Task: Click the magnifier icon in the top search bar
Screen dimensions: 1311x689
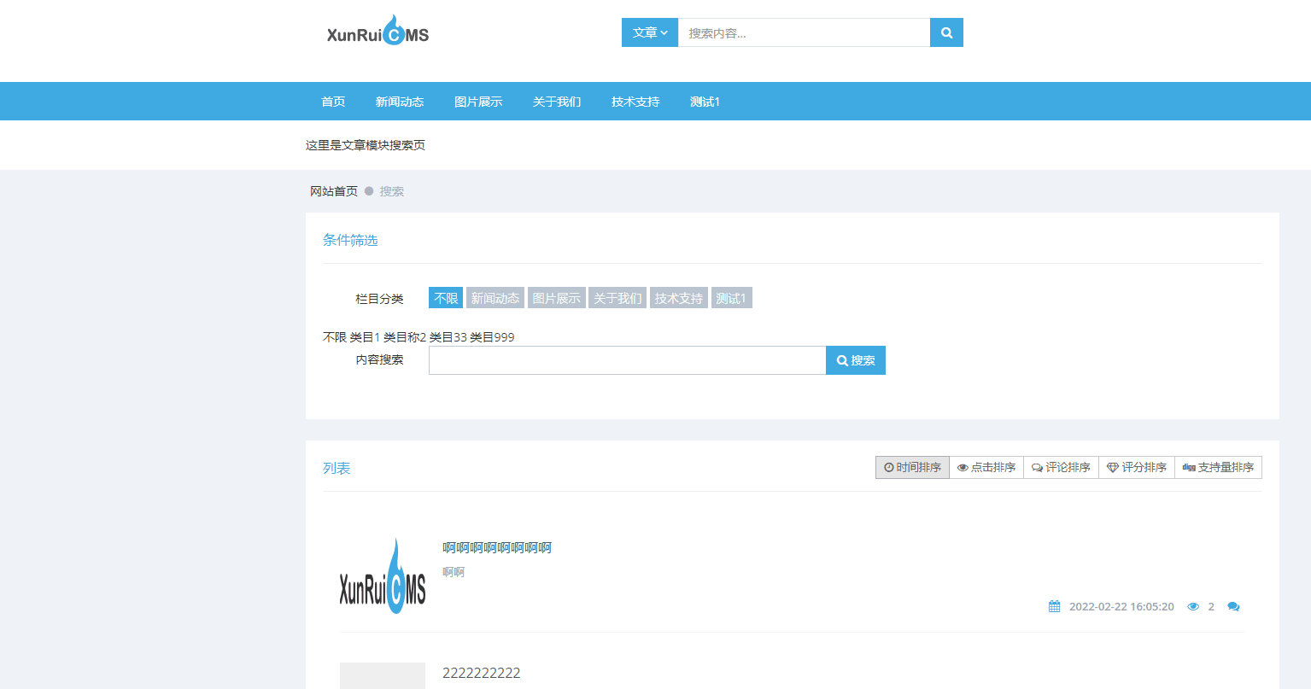Action: [x=946, y=32]
